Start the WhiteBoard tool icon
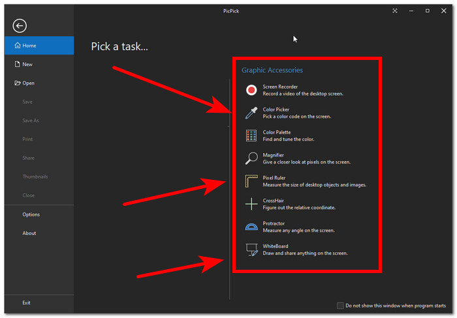Viewport: 457px width, 318px height. click(252, 250)
